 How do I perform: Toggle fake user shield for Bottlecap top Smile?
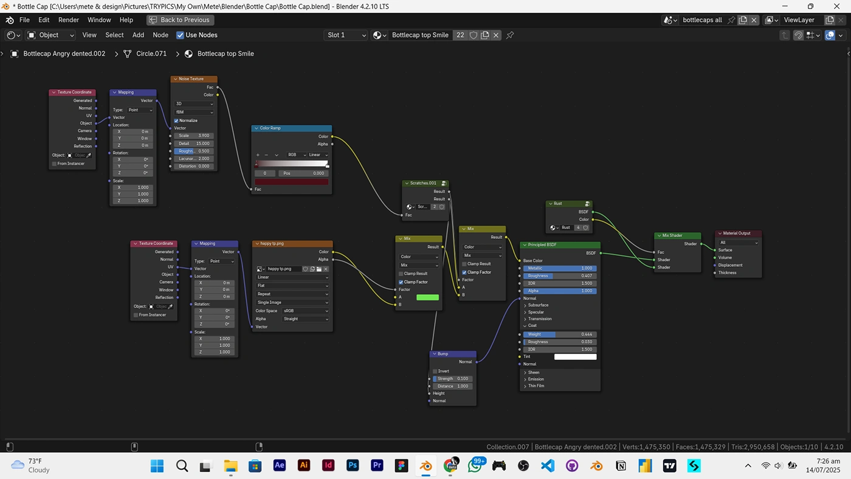tap(474, 35)
